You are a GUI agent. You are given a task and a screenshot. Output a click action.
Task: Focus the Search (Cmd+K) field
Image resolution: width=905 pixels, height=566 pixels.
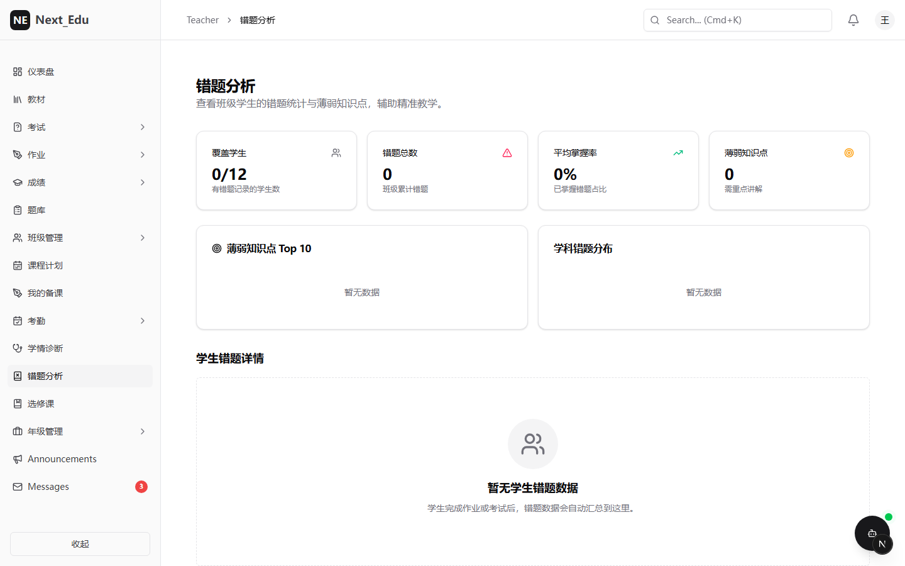point(738,20)
